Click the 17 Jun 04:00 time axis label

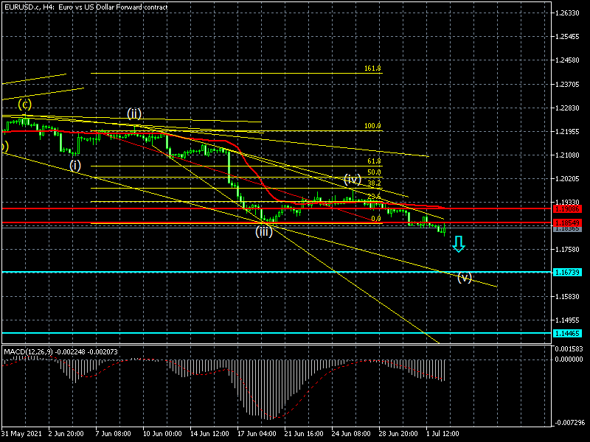click(x=257, y=433)
